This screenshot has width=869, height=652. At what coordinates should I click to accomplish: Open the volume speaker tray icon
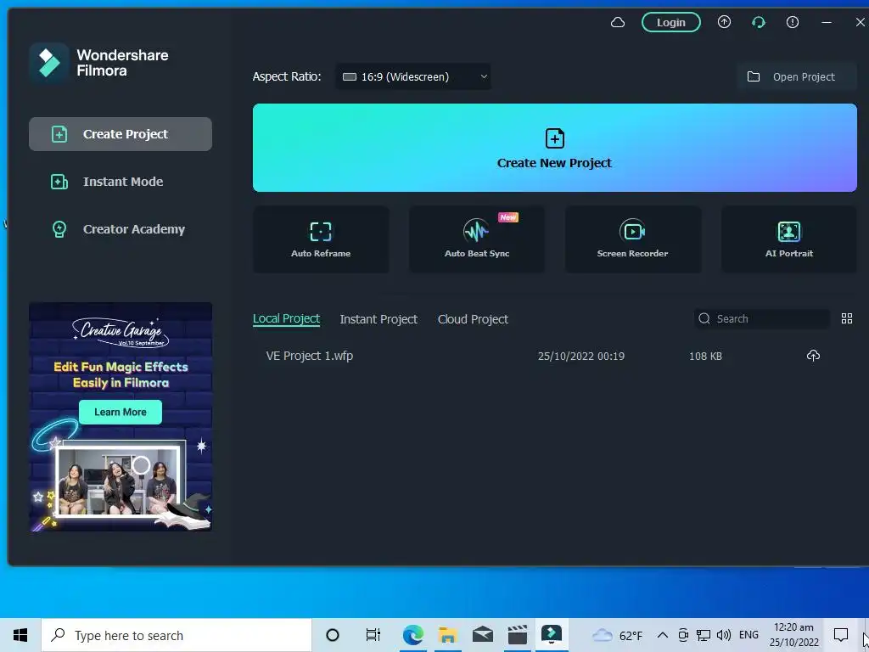click(x=723, y=635)
